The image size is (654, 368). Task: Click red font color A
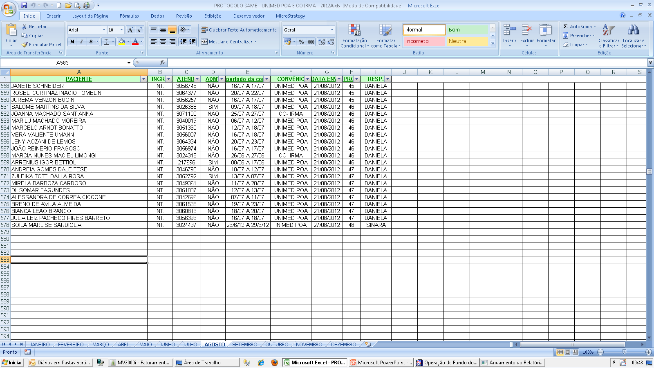[x=135, y=42]
